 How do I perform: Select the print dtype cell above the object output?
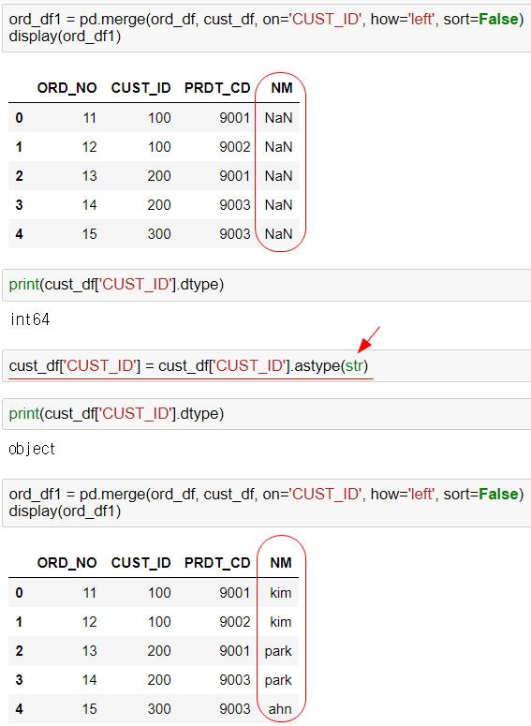coord(267,413)
